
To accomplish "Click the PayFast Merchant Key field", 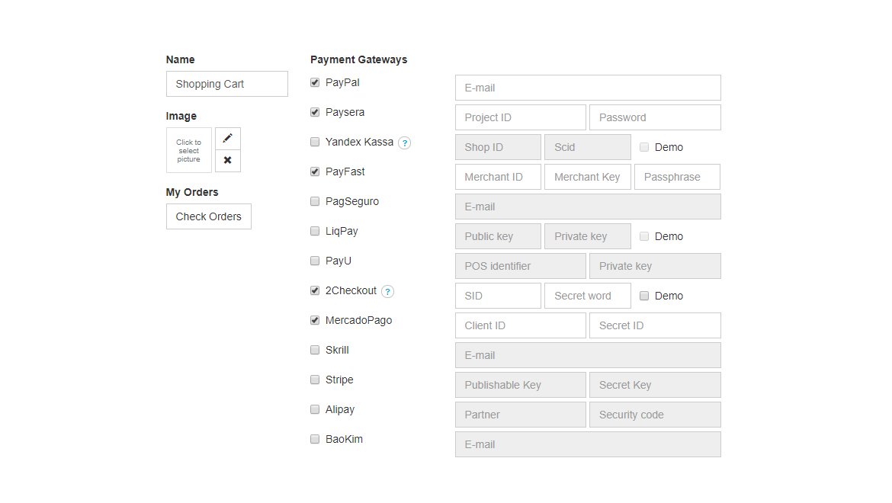I will click(588, 177).
